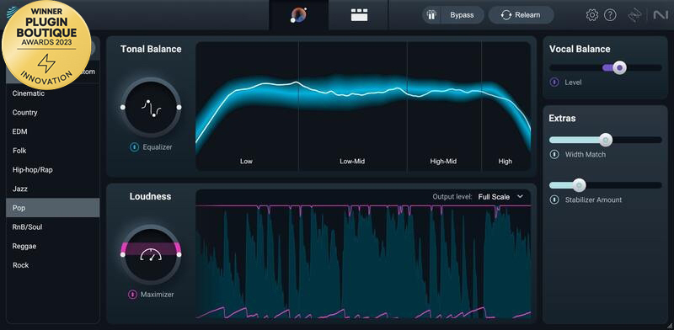Switch to the modules view tab
The image size is (674, 330).
click(359, 15)
